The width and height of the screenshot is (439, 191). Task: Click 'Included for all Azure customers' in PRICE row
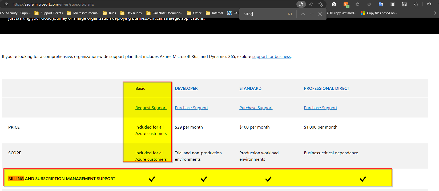(151, 130)
